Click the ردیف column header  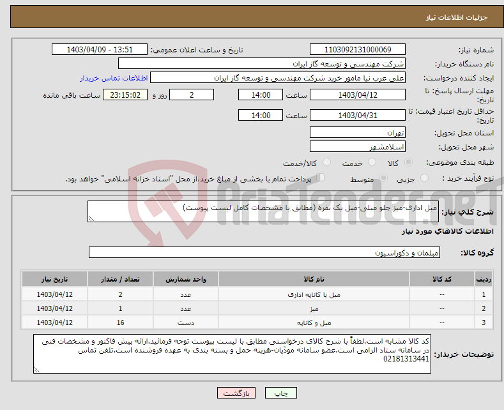(x=484, y=279)
